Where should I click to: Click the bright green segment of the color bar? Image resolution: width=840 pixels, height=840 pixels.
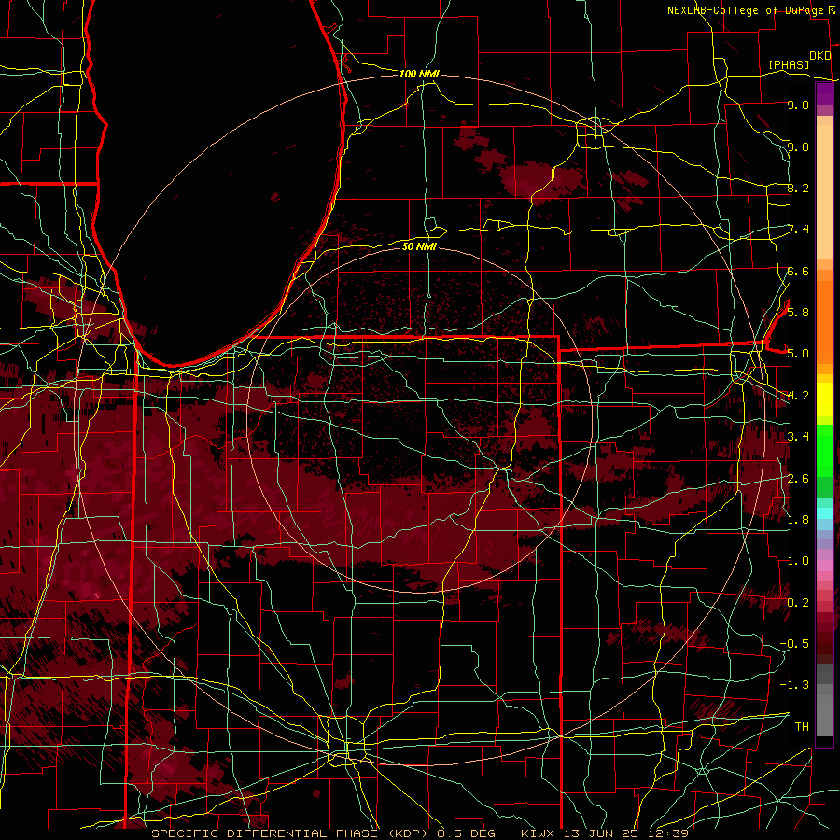[824, 450]
